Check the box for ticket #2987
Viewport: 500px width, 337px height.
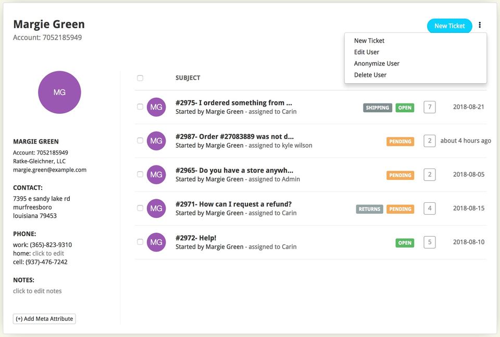140,140
